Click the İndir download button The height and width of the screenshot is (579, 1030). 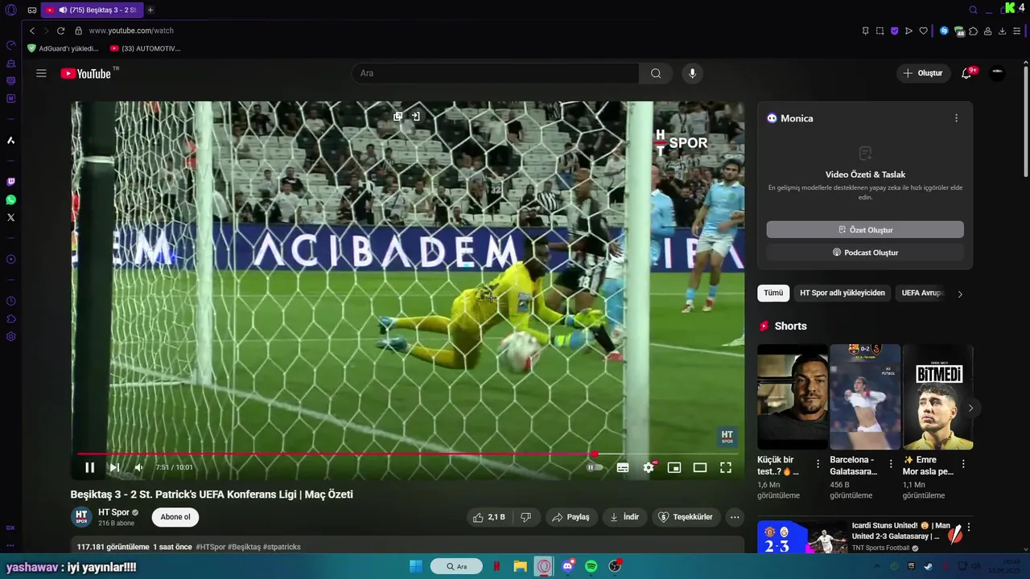624,517
